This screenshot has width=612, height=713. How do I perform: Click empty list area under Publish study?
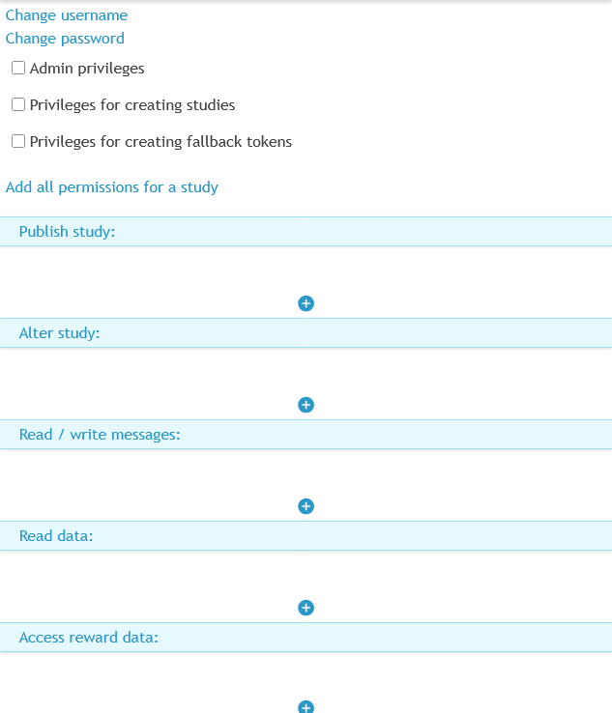(x=306, y=270)
